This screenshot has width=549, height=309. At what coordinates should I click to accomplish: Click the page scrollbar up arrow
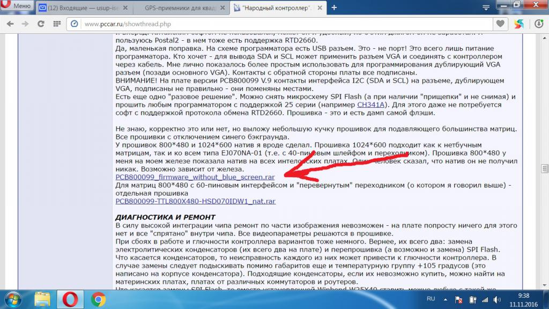pos(545,38)
